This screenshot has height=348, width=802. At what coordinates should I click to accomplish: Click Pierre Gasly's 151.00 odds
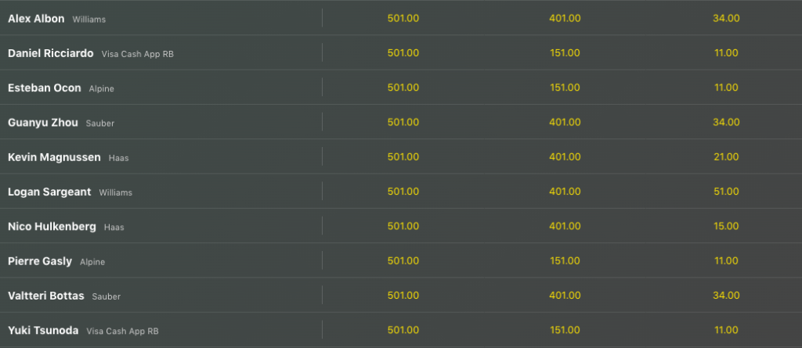coord(565,261)
